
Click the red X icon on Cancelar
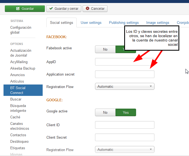click(x=87, y=8)
